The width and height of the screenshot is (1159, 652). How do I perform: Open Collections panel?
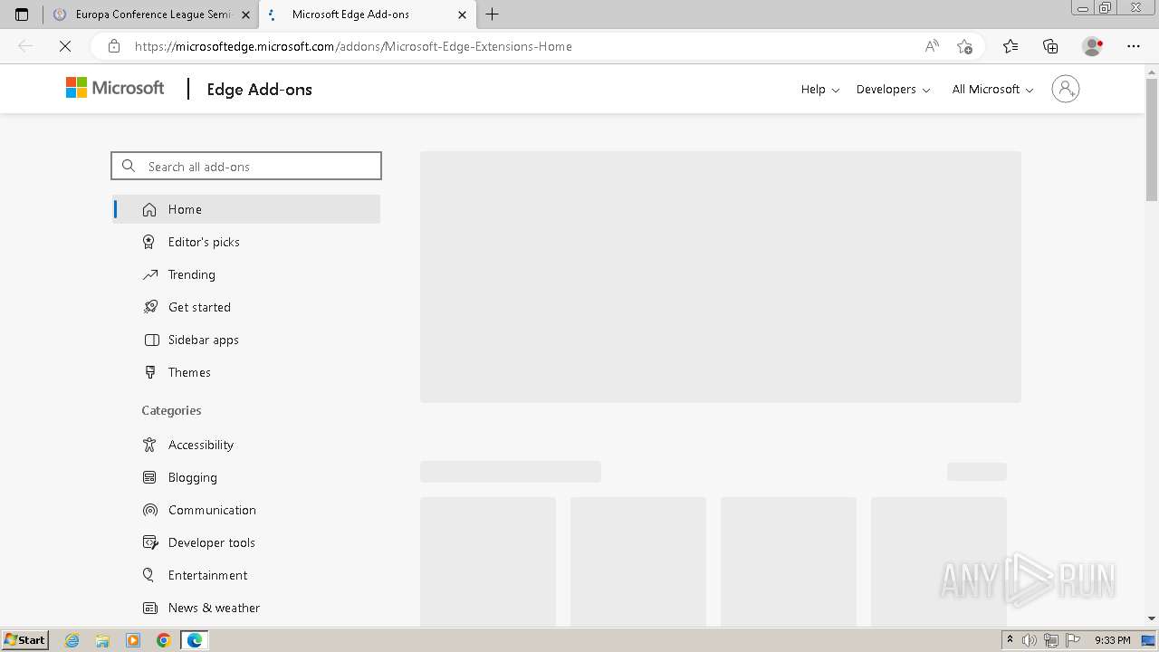[x=1050, y=46]
